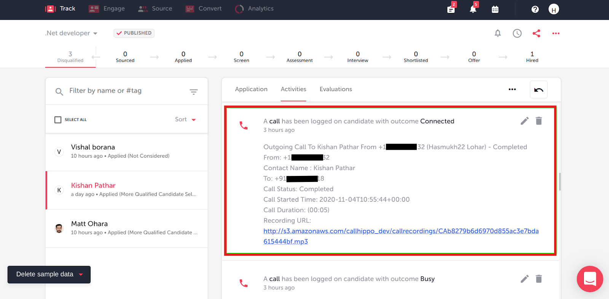Select the Shortlisted pipeline stage

point(416,57)
